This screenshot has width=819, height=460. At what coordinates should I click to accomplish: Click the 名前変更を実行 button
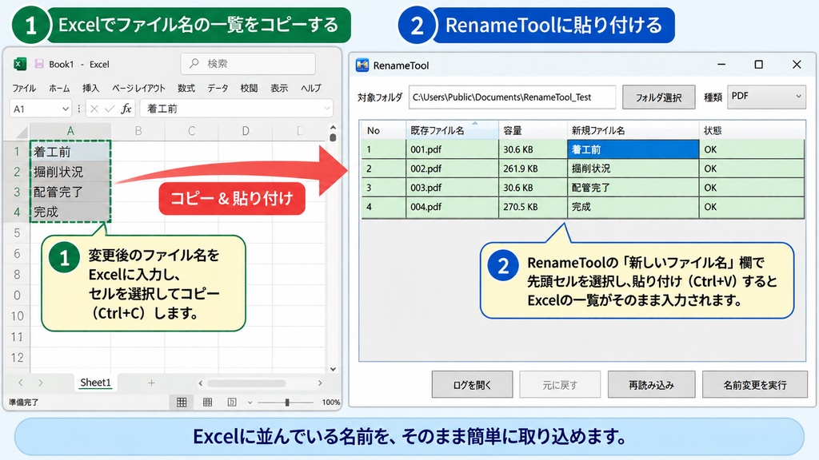pos(755,385)
